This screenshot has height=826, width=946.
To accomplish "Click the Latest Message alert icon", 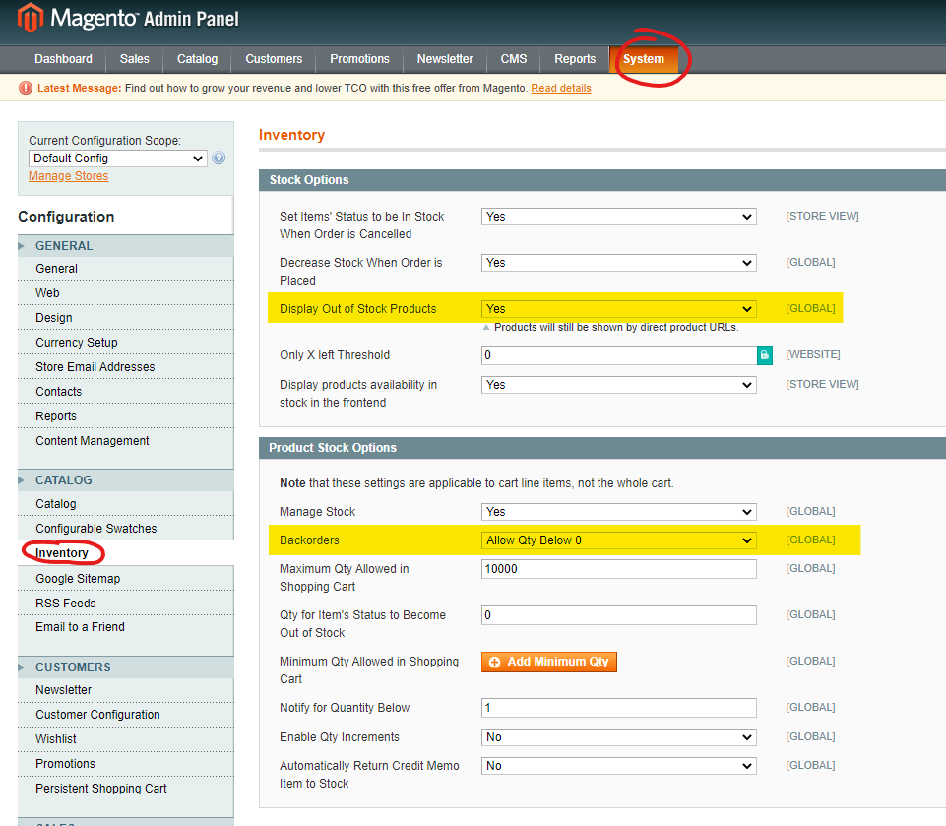I will [x=26, y=88].
